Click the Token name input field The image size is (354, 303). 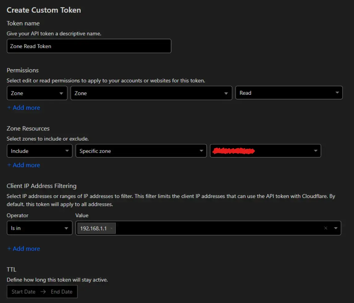click(x=89, y=46)
